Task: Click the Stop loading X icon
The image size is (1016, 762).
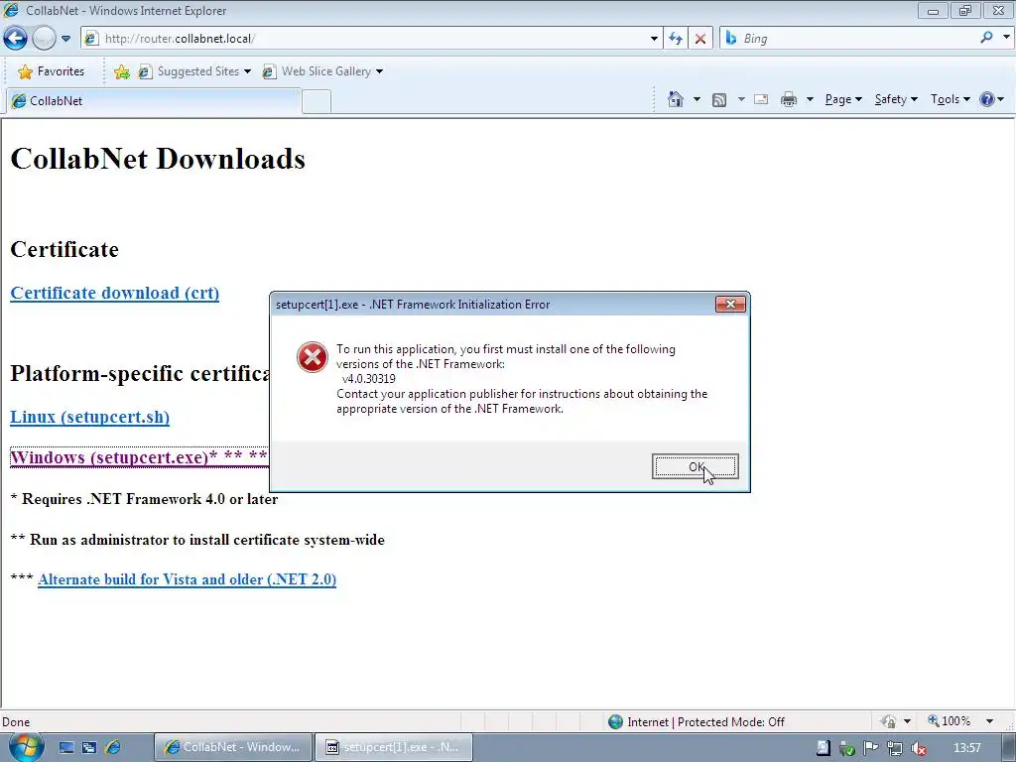Action: click(699, 39)
